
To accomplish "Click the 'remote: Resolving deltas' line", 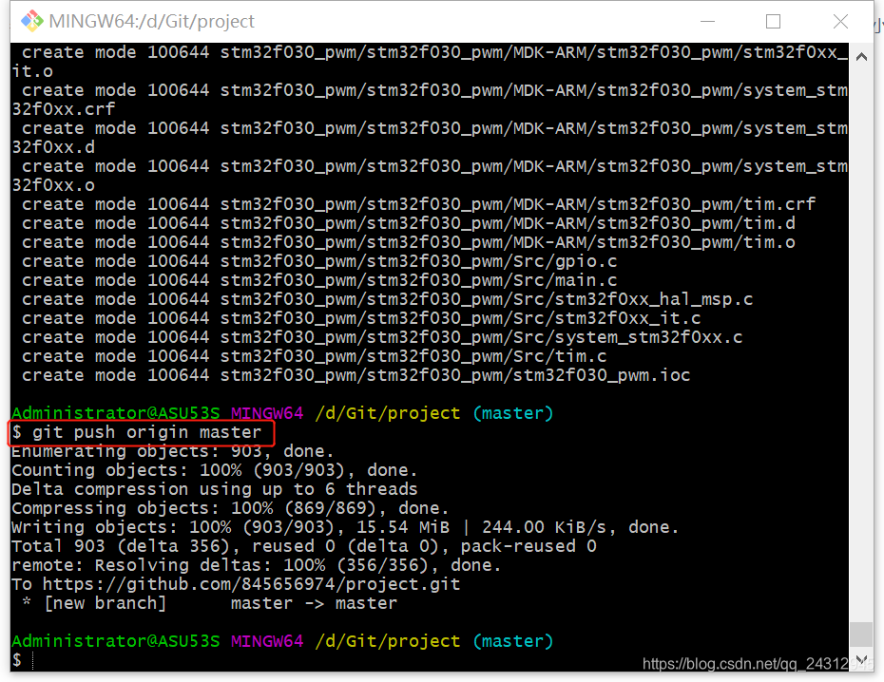I will (x=256, y=565).
